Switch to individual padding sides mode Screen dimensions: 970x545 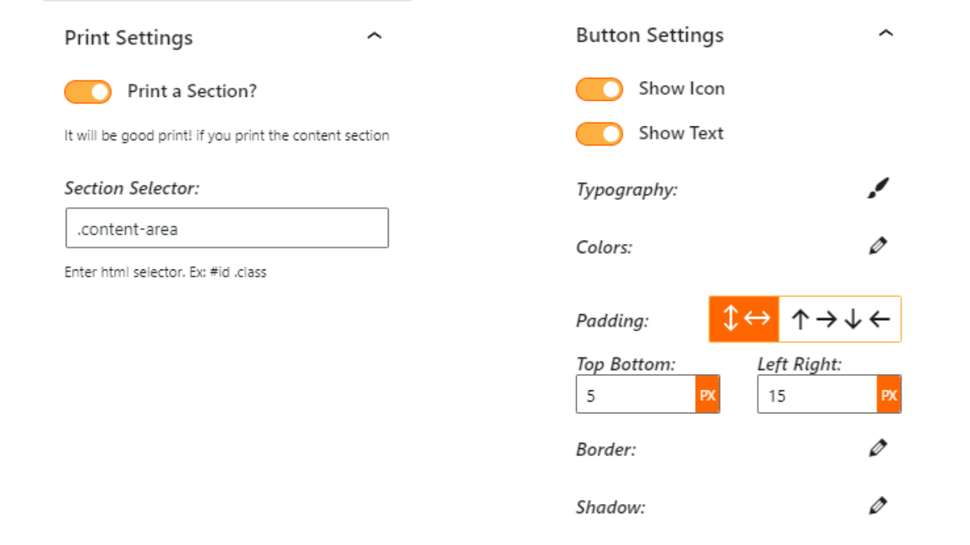click(839, 319)
